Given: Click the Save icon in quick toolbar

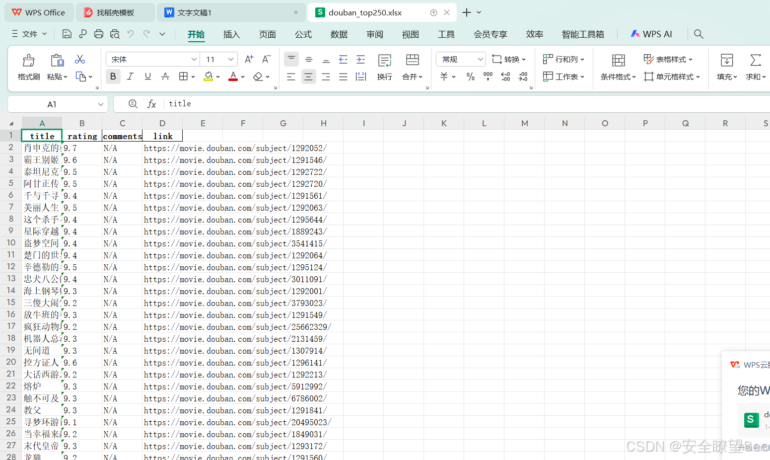Looking at the screenshot, I should point(67,34).
